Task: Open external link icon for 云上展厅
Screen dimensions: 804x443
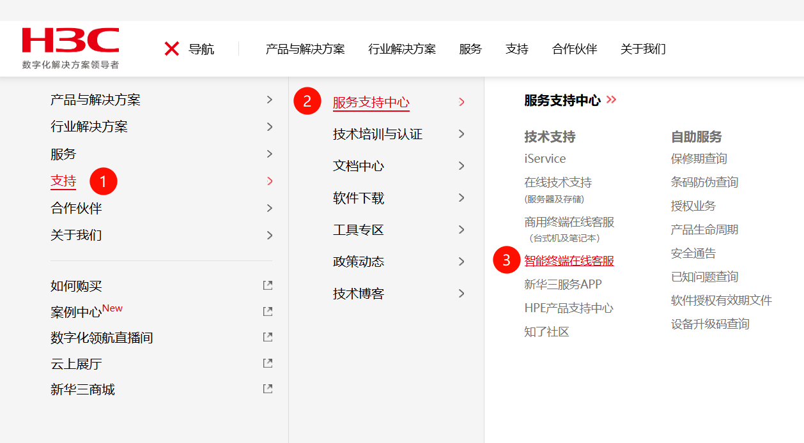Action: [268, 363]
